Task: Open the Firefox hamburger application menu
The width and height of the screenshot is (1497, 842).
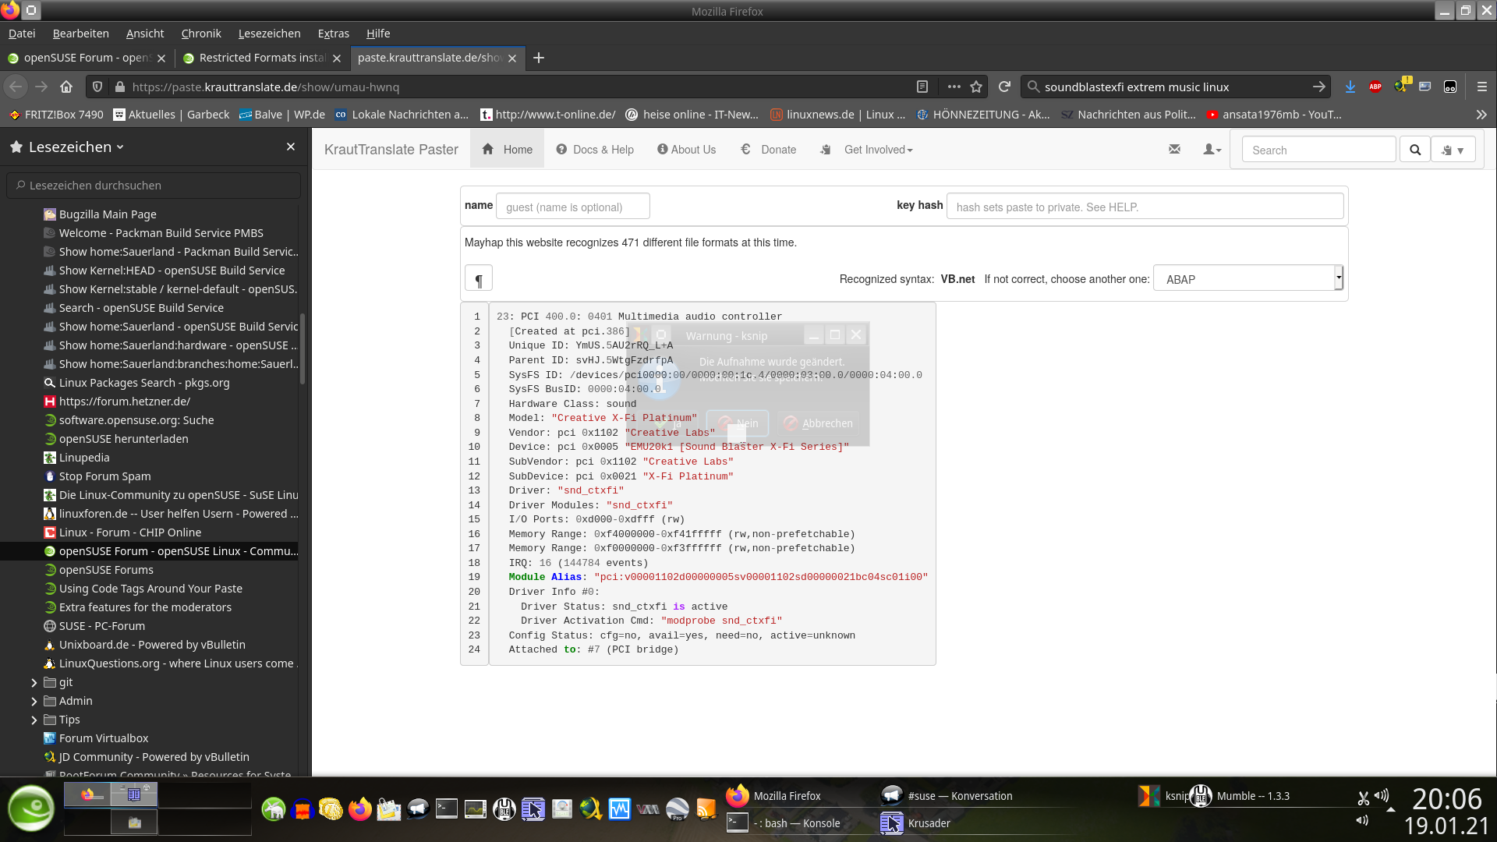Action: pyautogui.click(x=1482, y=87)
